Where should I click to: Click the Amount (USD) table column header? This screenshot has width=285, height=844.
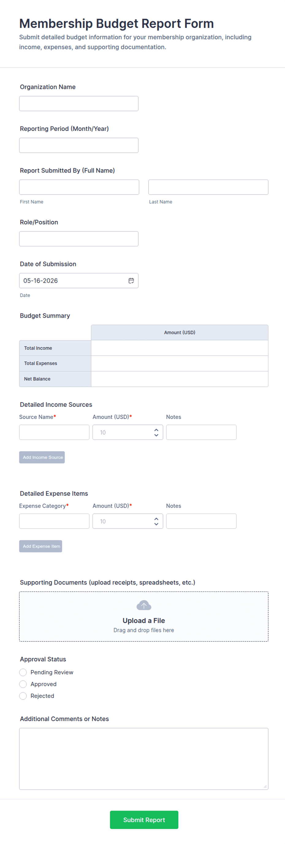(x=180, y=332)
